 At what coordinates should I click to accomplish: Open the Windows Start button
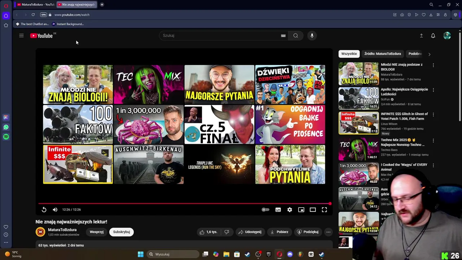pos(140,254)
